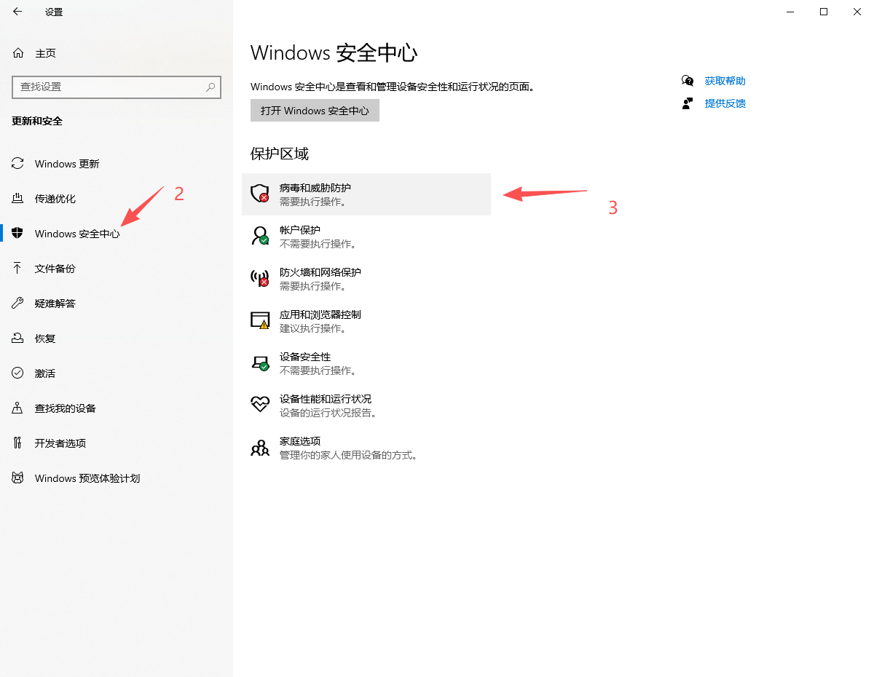The width and height of the screenshot is (874, 677).
Task: Open 应用和浏览器控制 label
Action: 320,314
